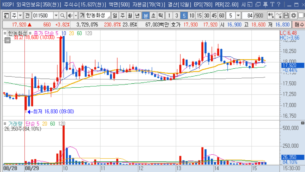Click the window layout icon in title bar
Viewport: 305px width, 172px height.
click(250, 4)
